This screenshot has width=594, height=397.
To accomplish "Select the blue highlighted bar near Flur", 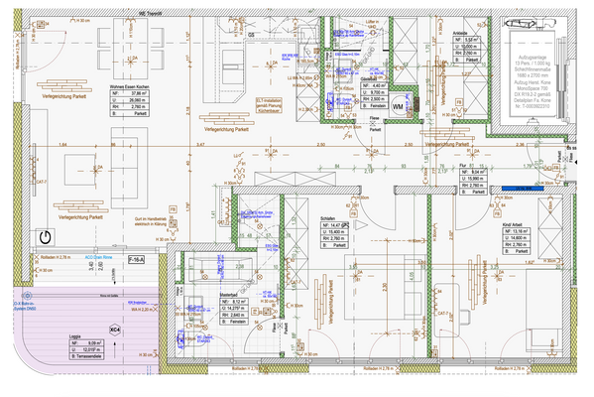I will (523, 188).
